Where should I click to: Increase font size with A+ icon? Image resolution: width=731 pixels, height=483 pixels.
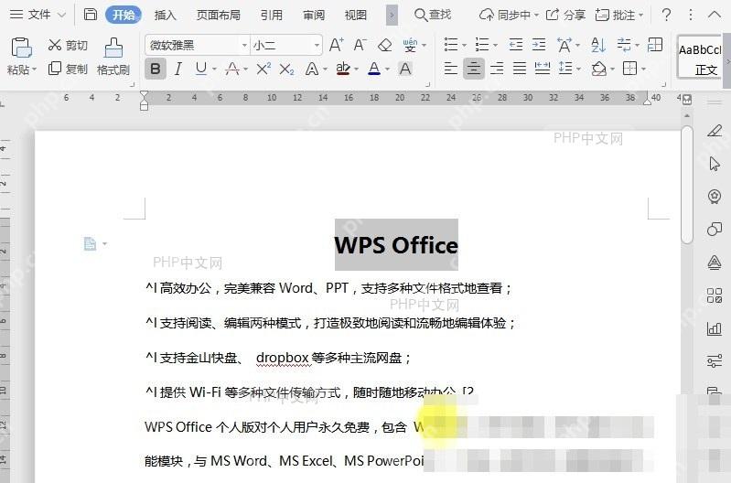pyautogui.click(x=336, y=45)
